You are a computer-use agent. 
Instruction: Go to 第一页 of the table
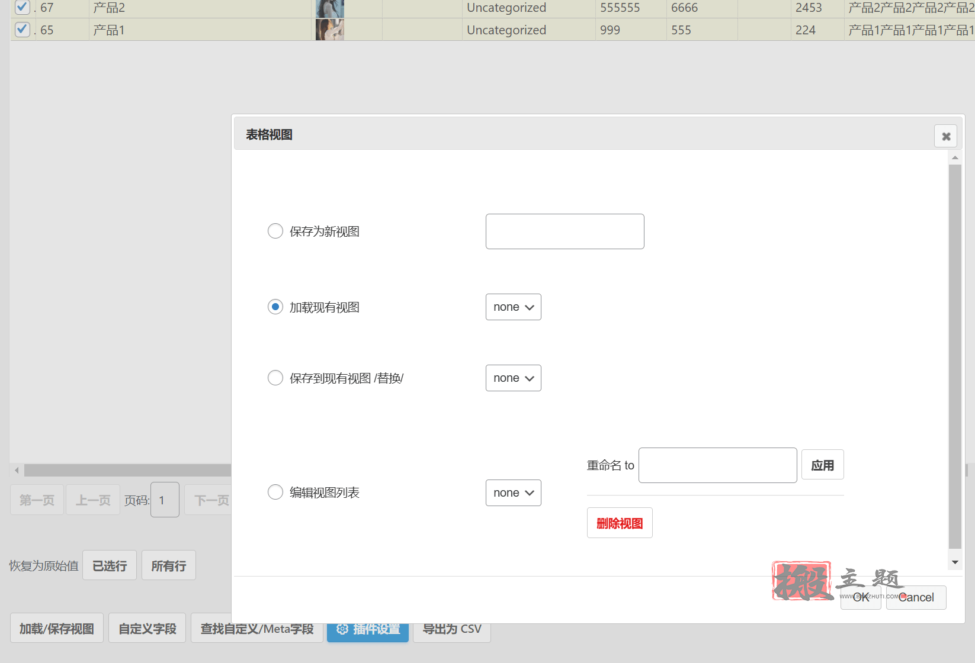tap(37, 500)
